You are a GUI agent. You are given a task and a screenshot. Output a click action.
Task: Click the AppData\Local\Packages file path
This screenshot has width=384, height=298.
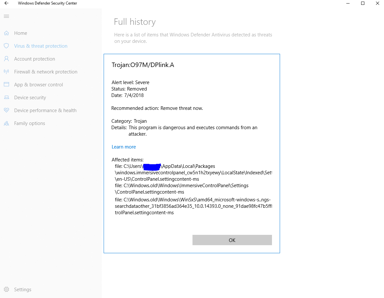point(193,173)
